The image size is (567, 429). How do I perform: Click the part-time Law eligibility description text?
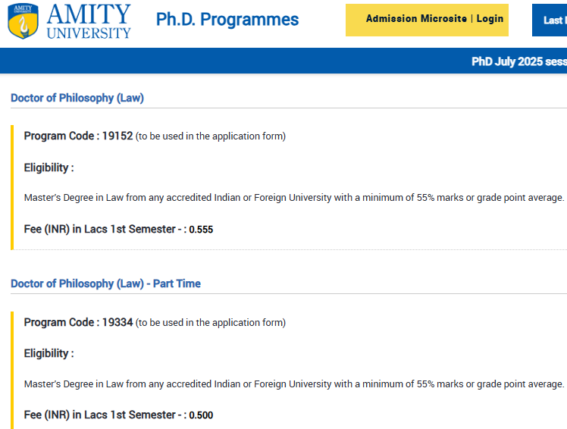pos(294,384)
